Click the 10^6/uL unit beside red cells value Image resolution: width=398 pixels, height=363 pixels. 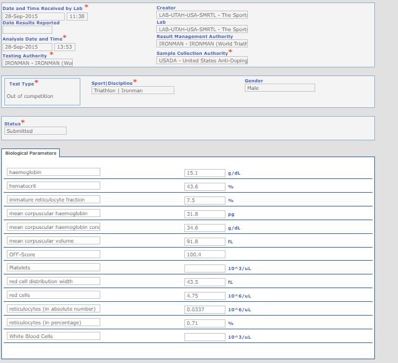[239, 296]
